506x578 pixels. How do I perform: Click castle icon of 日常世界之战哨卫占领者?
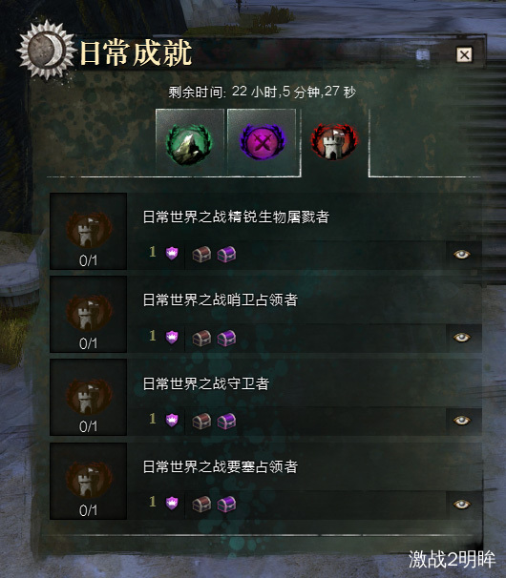[89, 313]
